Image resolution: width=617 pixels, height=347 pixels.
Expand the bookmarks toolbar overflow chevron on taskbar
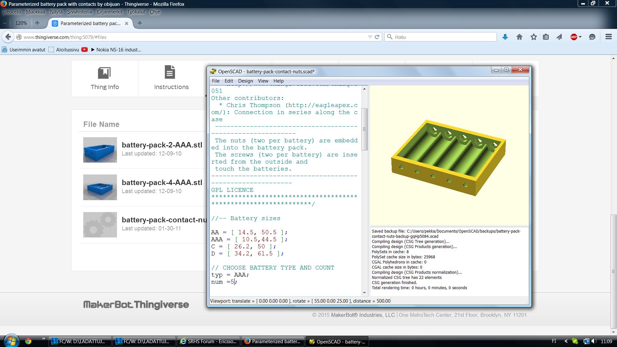coord(43,339)
